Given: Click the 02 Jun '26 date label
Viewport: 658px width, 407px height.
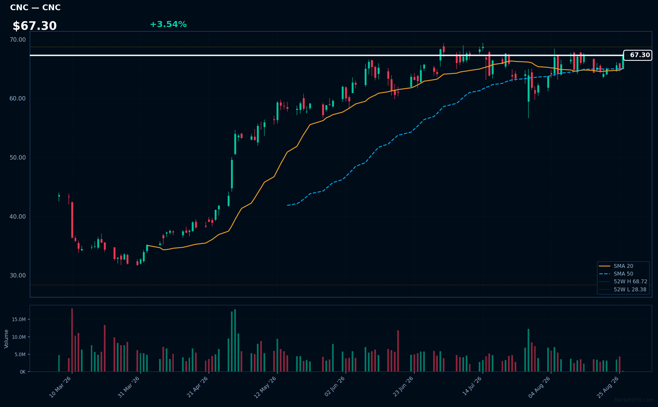Looking at the screenshot, I should click(335, 387).
